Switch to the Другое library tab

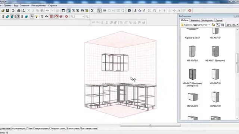point(219,20)
